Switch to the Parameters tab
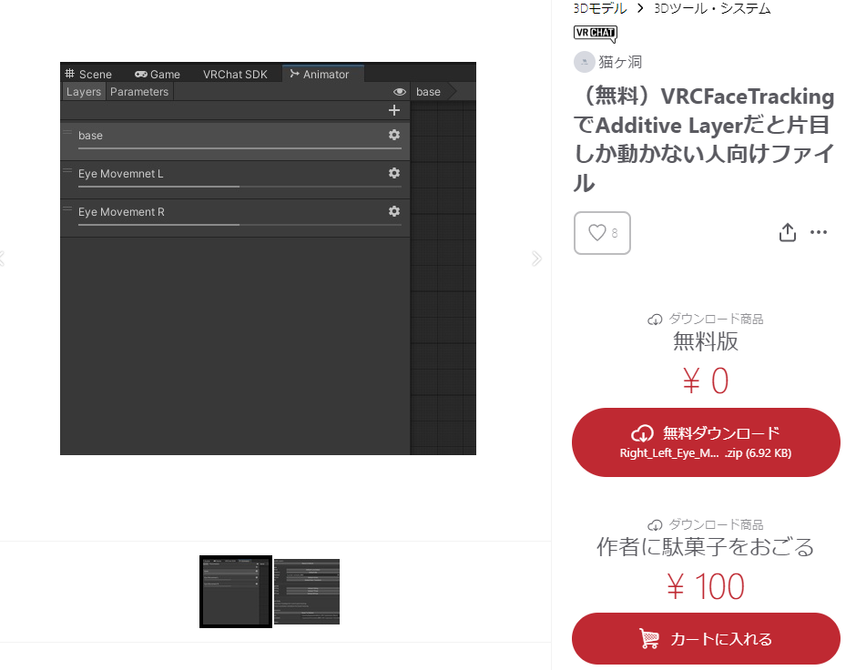Image resolution: width=856 pixels, height=670 pixels. [139, 92]
